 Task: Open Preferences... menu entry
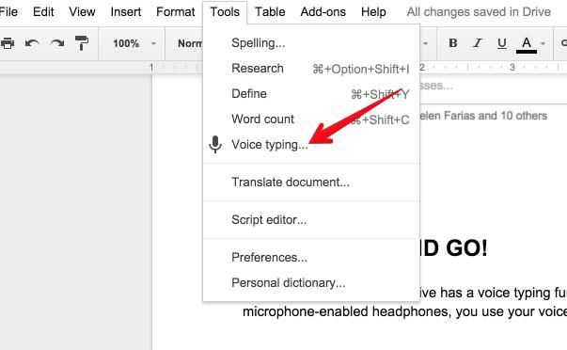311,258
